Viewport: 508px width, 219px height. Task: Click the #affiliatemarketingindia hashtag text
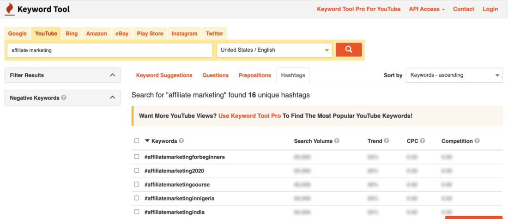(x=175, y=212)
